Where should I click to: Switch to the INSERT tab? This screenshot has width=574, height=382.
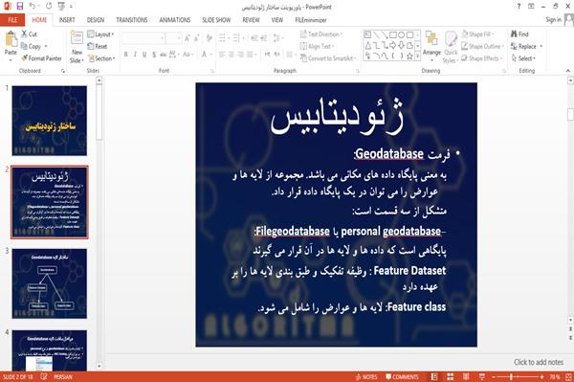coord(67,20)
